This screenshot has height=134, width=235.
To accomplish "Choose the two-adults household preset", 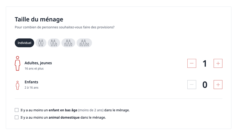I will coord(41,43).
